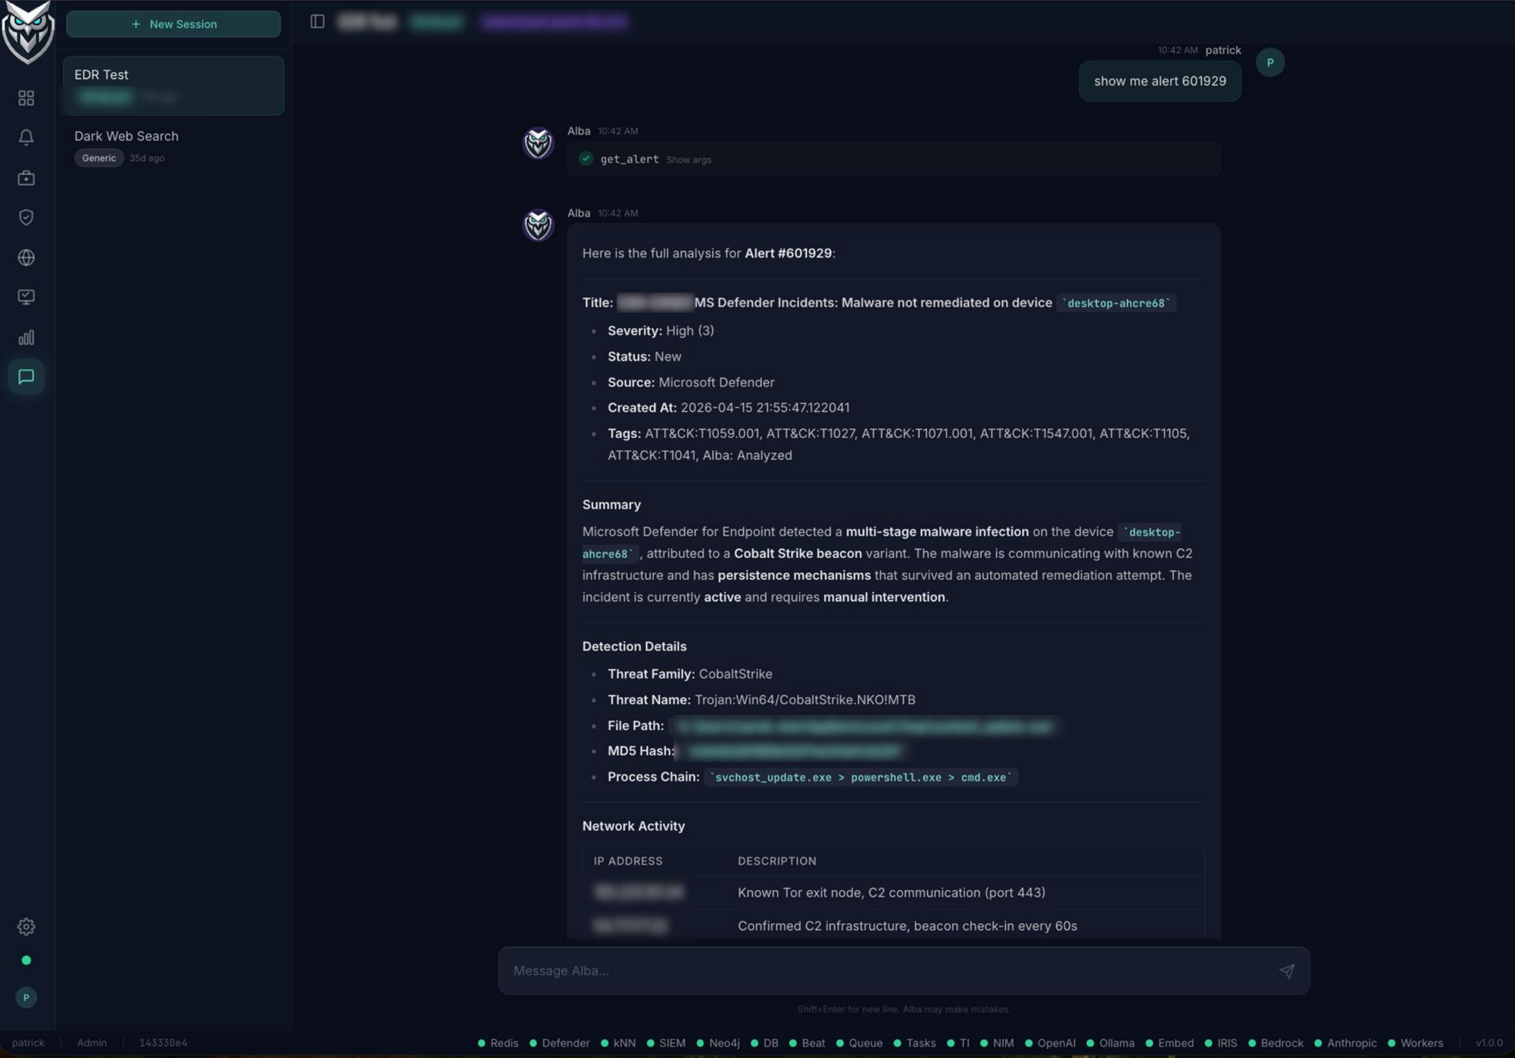Open alerts via the bell icon
1515x1058 pixels.
[27, 137]
